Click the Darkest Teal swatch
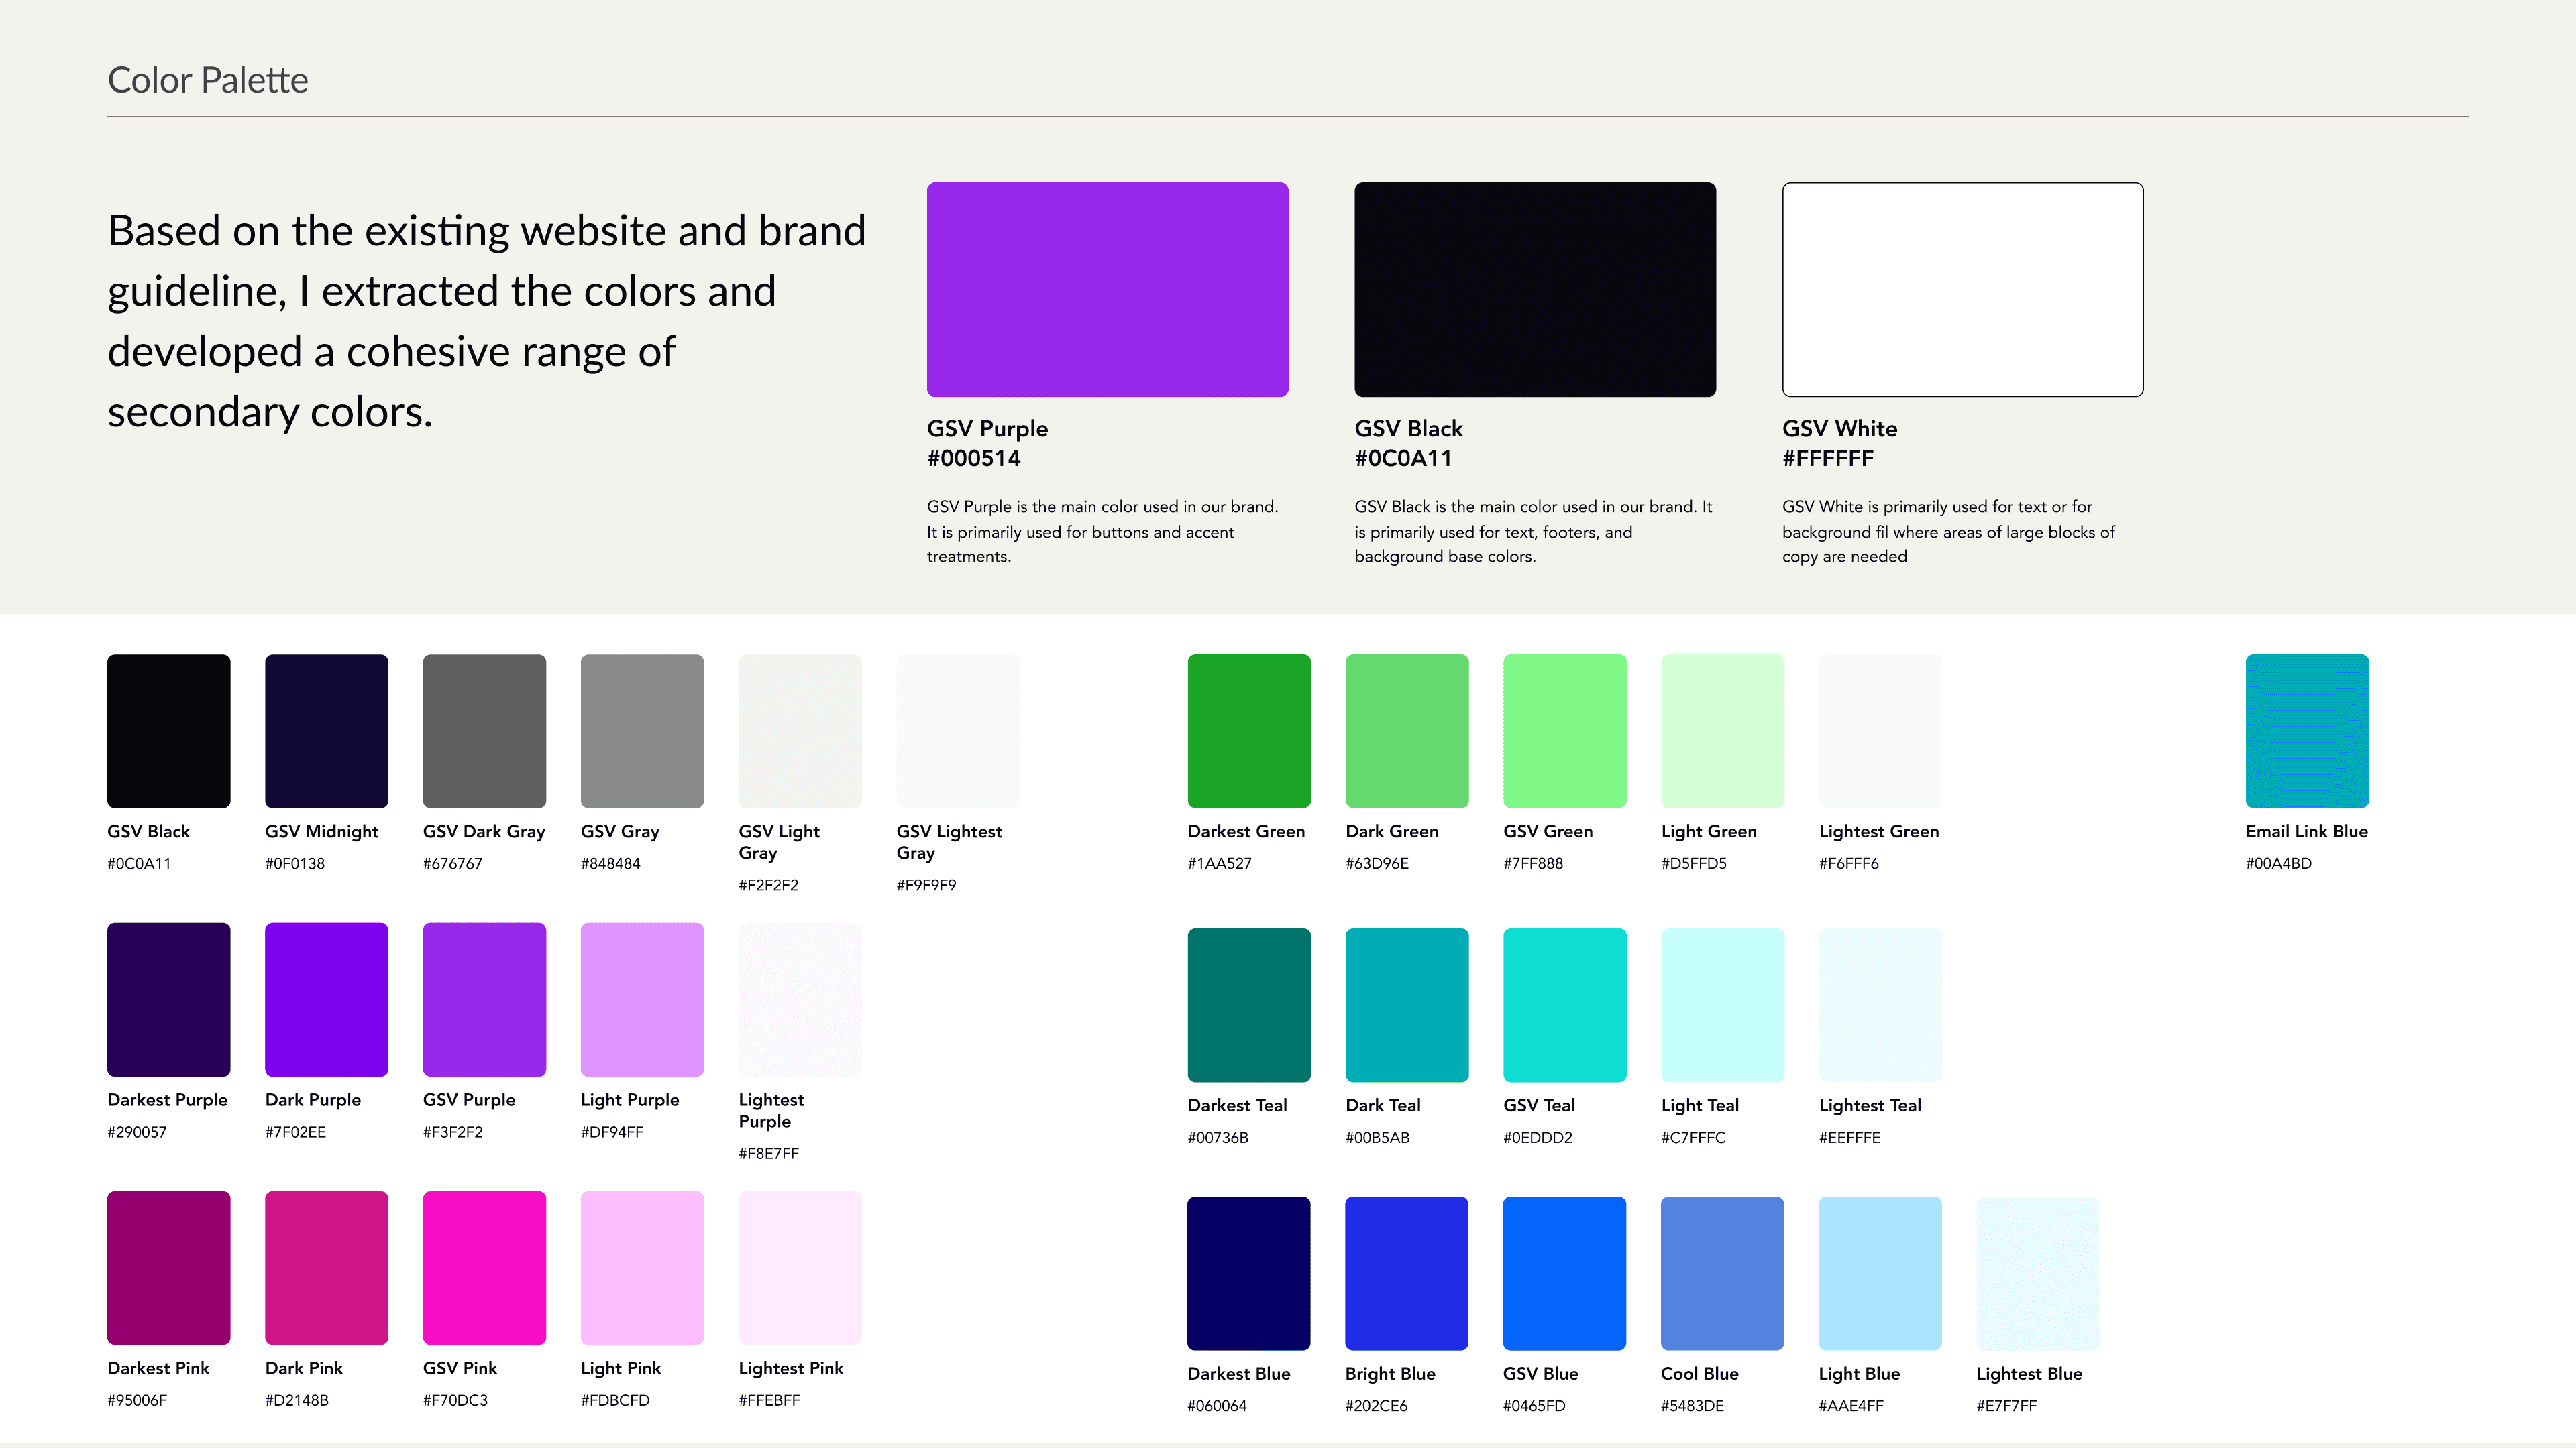The width and height of the screenshot is (2576, 1448). (x=1248, y=1004)
